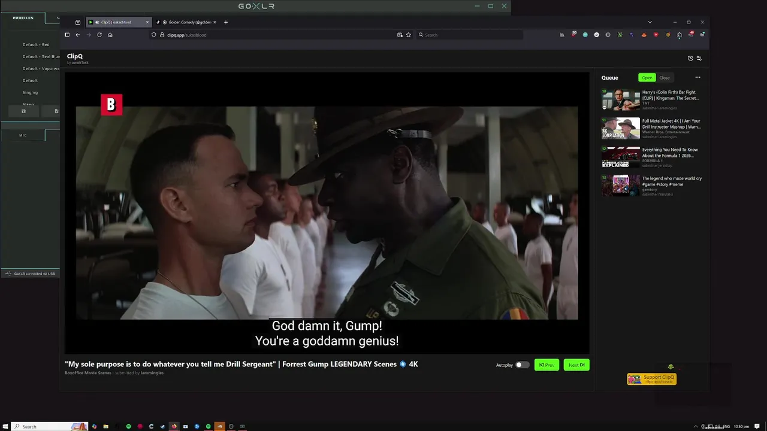Screen dimensions: 767x431
Task: Toggle the Autoplay switch
Action: coord(523,365)
